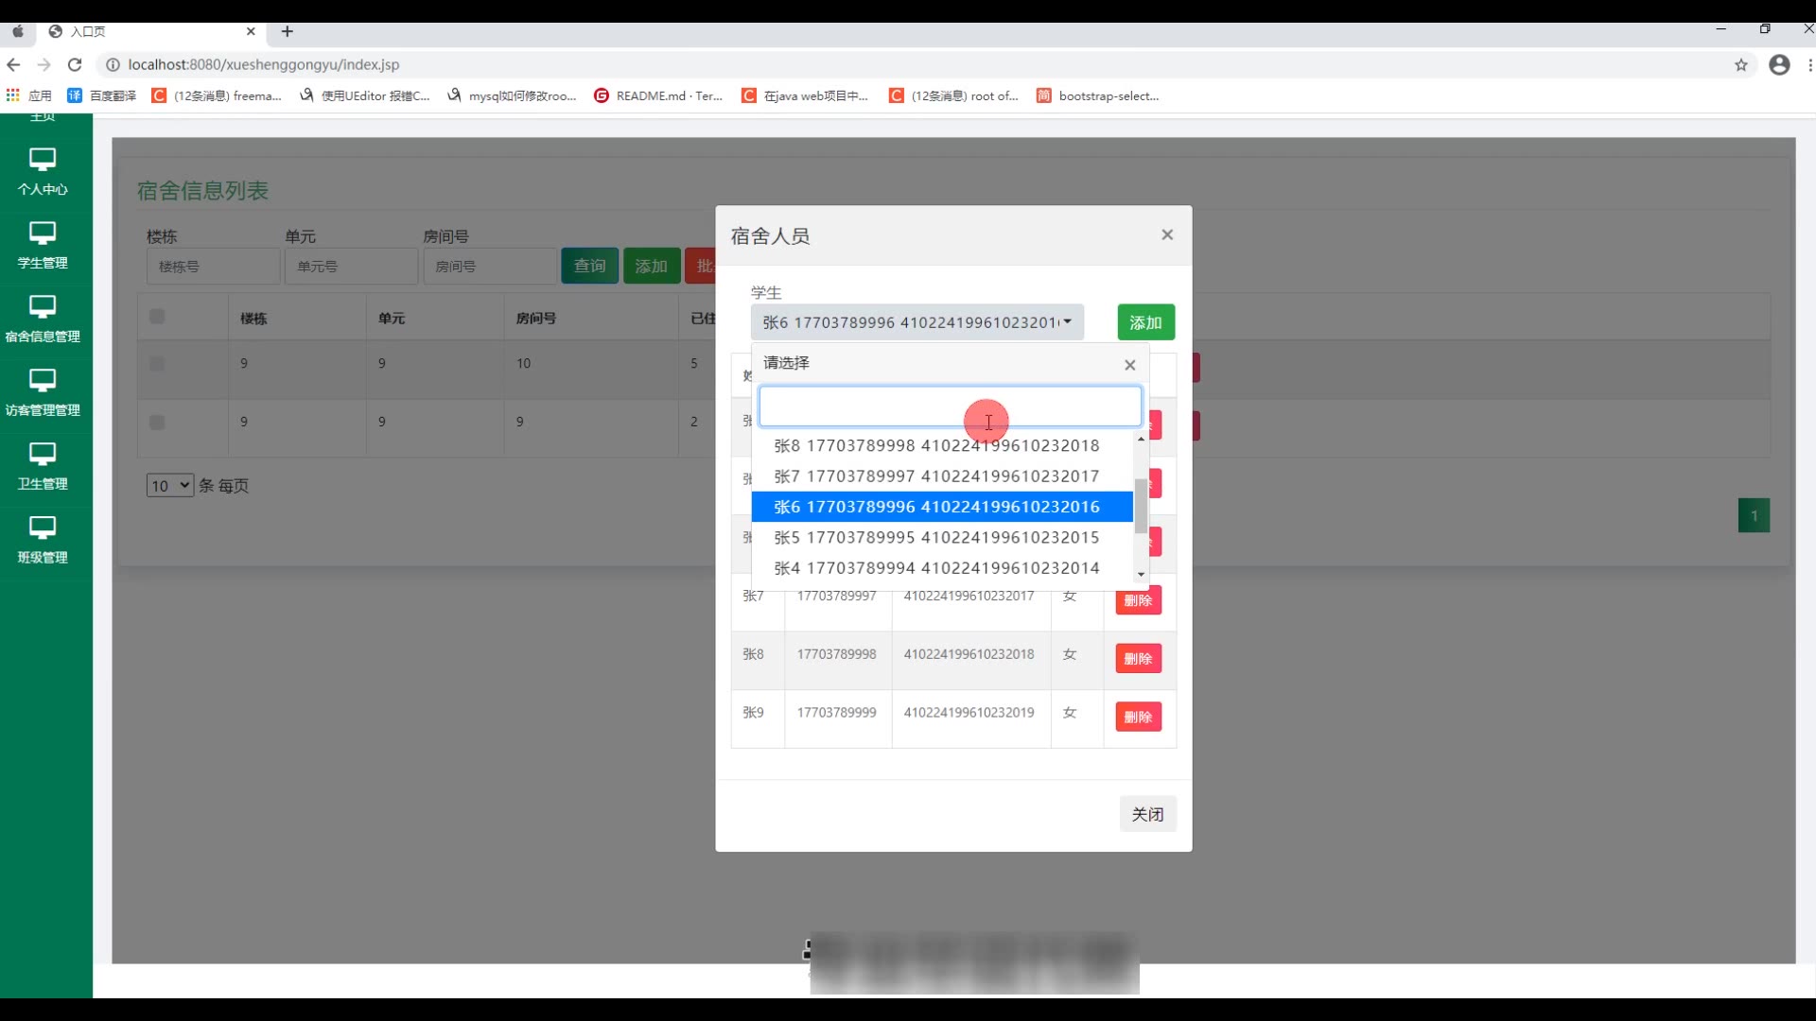The width and height of the screenshot is (1816, 1021).
Task: Open 宿舍信息管理 sidebar icon
Action: 43,307
